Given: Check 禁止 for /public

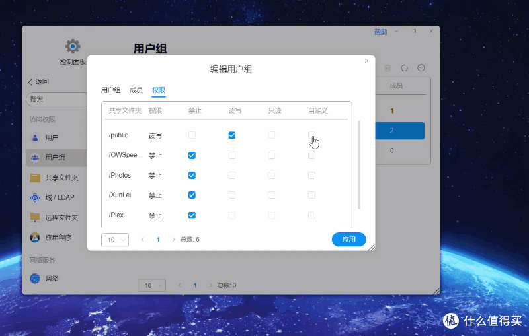Looking at the screenshot, I should coord(192,135).
